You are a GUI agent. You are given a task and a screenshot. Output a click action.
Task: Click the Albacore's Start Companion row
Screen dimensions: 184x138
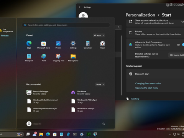point(155,44)
